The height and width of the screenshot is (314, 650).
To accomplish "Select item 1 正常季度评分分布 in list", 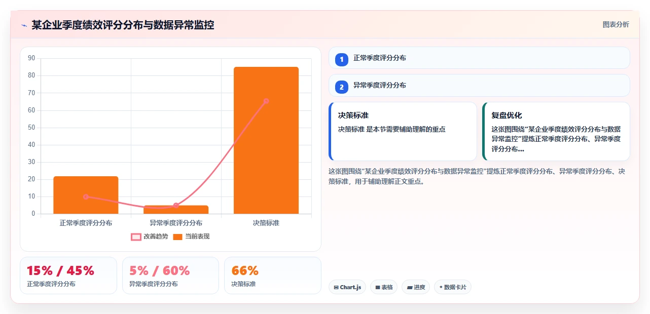I will [x=479, y=58].
